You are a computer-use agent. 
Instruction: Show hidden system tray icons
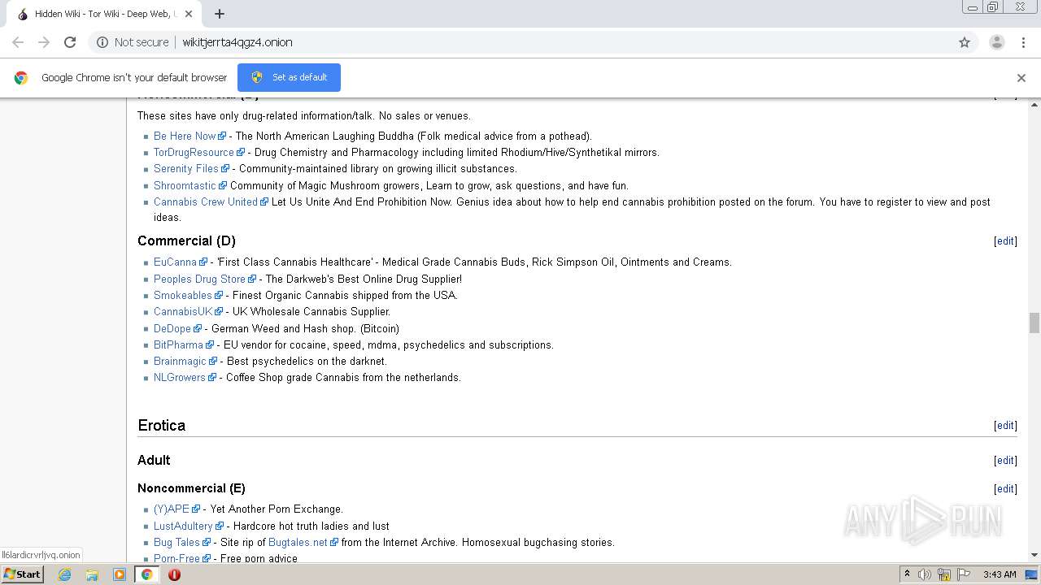(x=907, y=574)
